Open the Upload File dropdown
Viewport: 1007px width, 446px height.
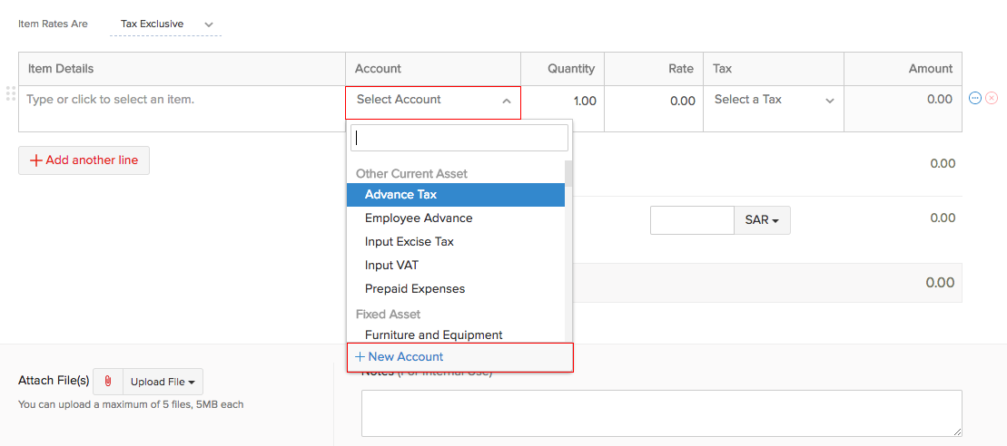tap(163, 382)
